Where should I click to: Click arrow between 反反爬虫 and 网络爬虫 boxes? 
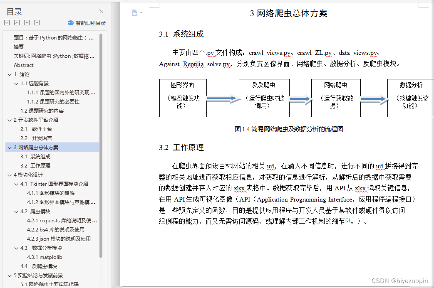point(300,99)
